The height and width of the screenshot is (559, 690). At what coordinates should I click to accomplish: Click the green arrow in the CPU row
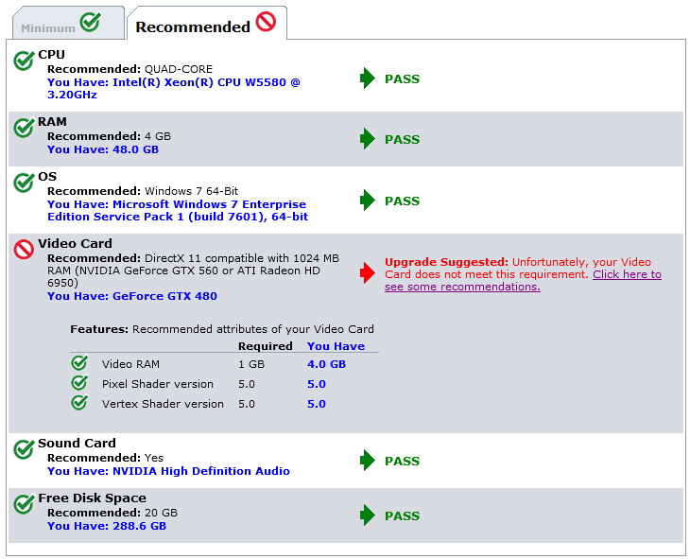point(368,79)
